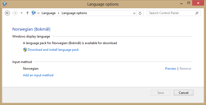Go back using the Back arrow
Image resolution: width=206 pixels, height=105 pixels.
[x=7, y=13]
